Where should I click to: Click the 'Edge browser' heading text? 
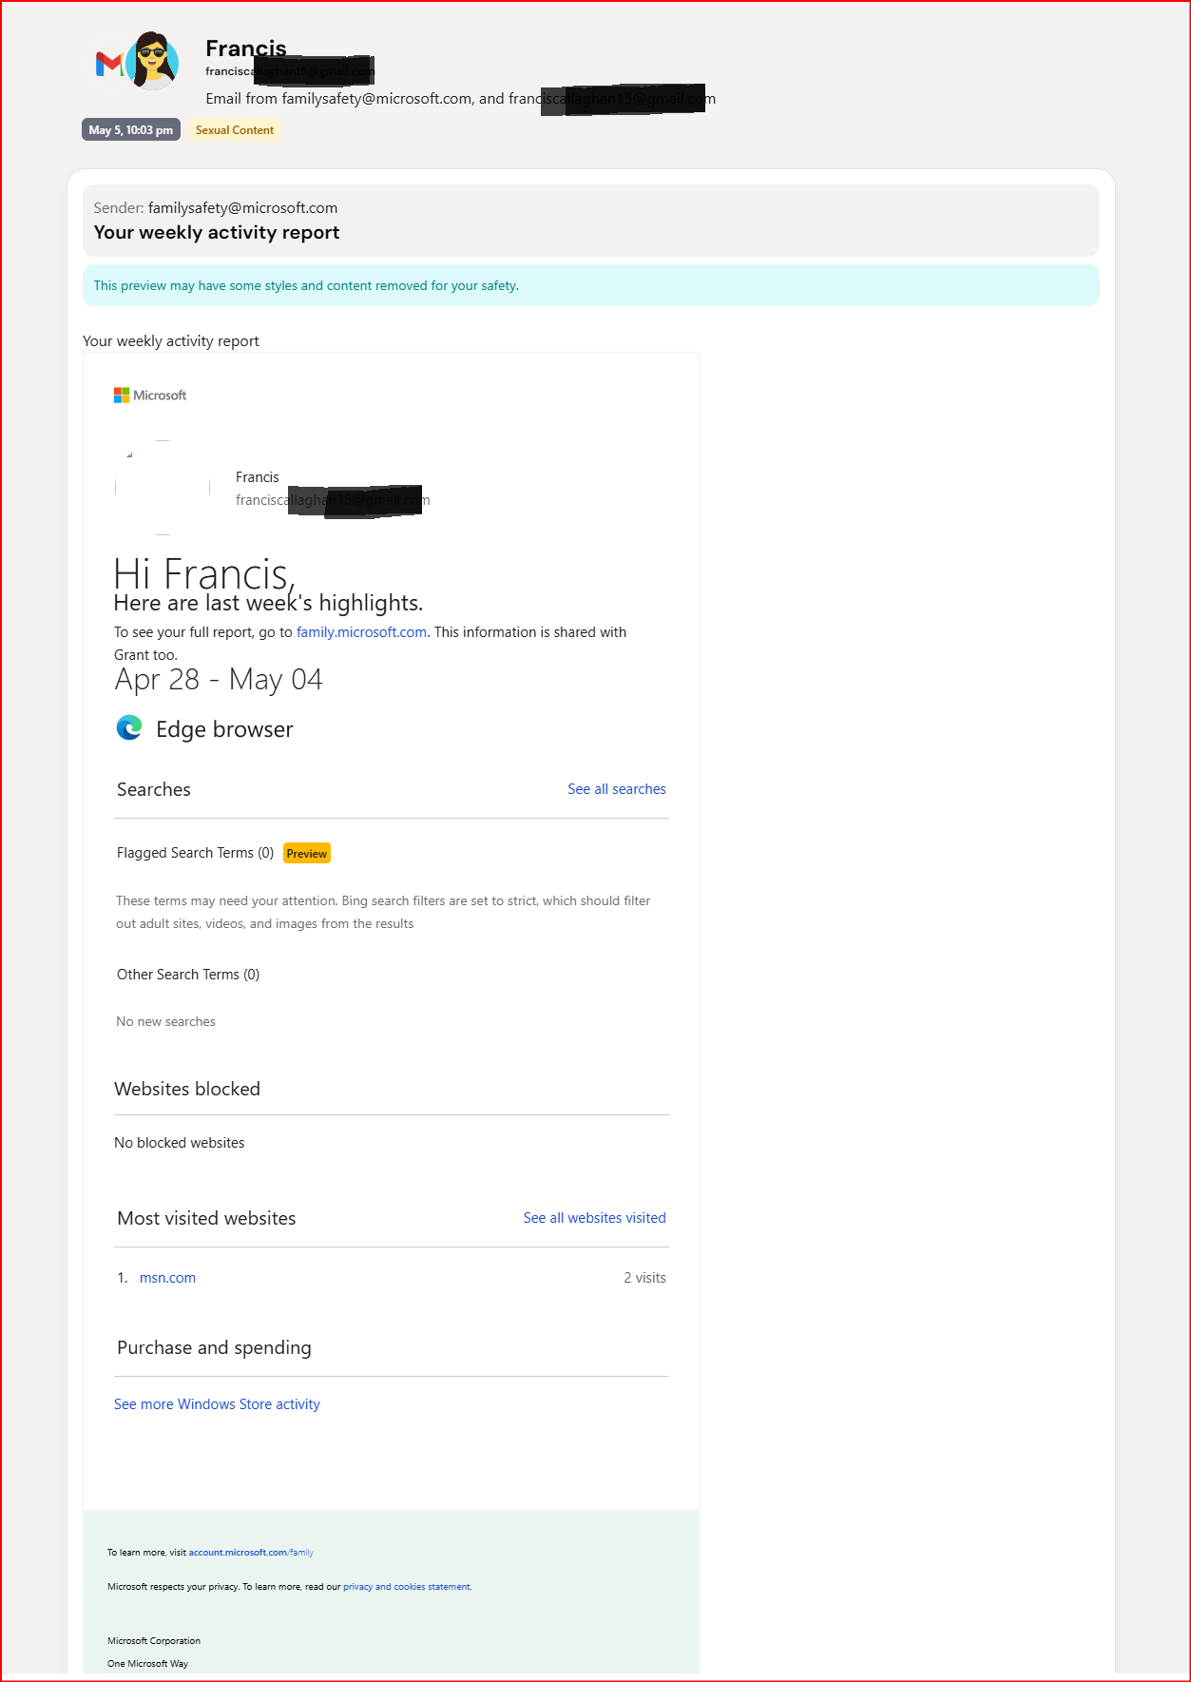coord(224,729)
